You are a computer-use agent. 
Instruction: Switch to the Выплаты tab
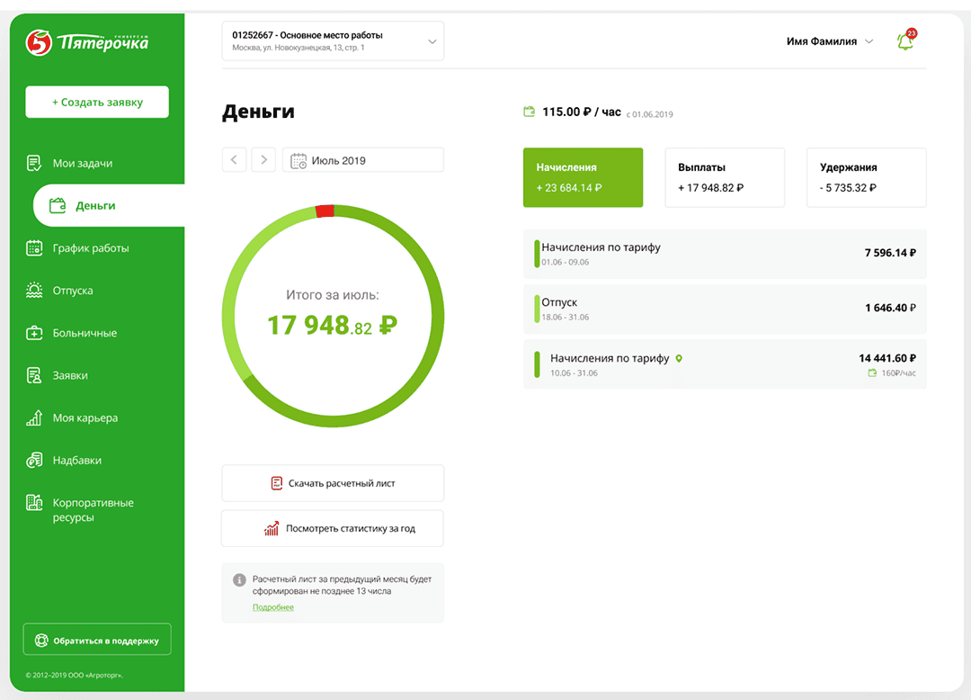(725, 177)
